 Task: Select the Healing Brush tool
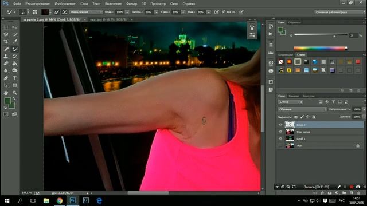(6, 49)
